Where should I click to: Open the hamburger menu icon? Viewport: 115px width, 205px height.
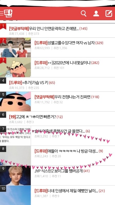2,14
